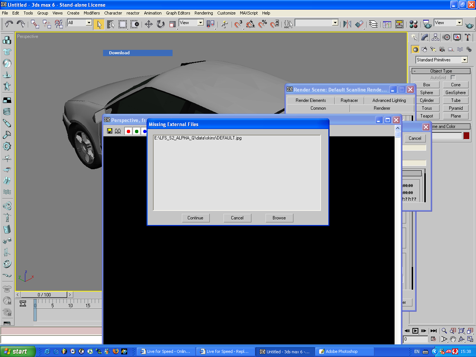Open the Material Editor (four spheres icon)
The height and width of the screenshot is (357, 476).
pyautogui.click(x=414, y=24)
